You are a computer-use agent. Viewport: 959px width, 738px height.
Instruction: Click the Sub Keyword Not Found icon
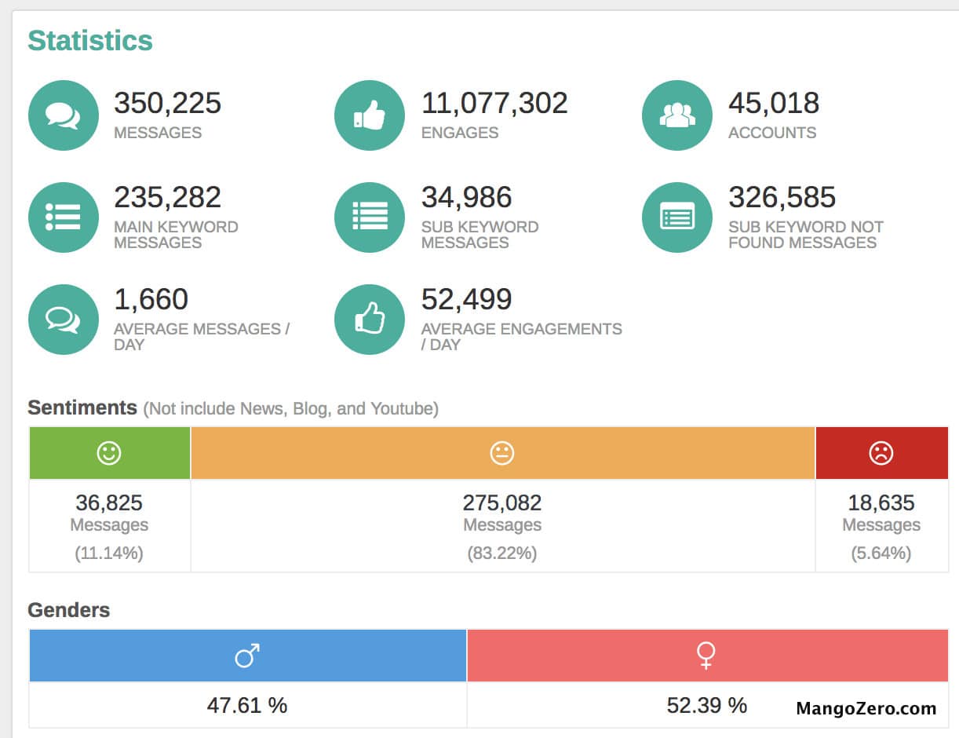pyautogui.click(x=677, y=217)
